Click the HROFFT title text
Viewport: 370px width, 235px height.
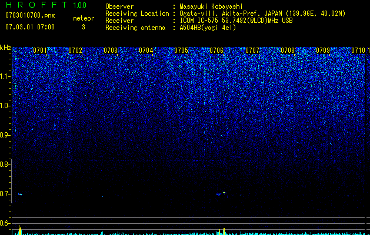36,5
